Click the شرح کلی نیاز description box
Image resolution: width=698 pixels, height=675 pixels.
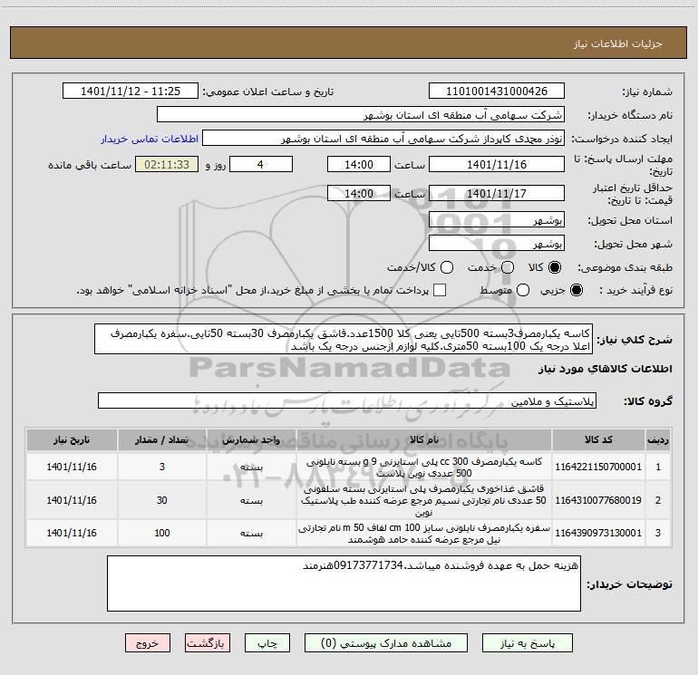[344, 339]
